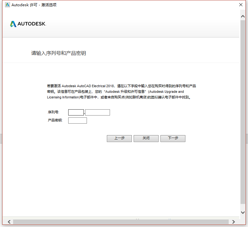
Task: Click the 产品密钥 label
Action: (x=55, y=120)
